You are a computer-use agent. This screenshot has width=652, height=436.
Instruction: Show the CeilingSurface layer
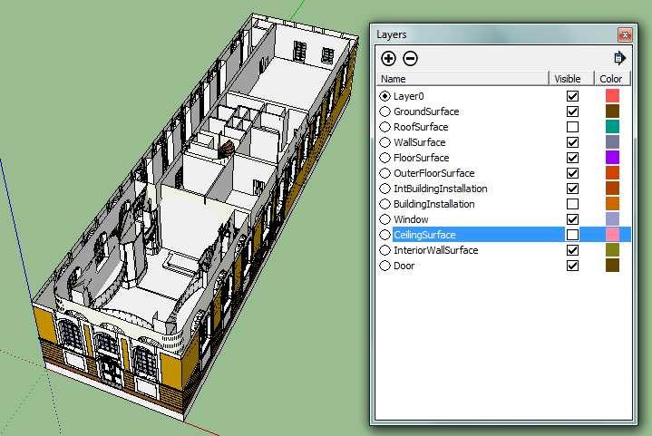572,235
